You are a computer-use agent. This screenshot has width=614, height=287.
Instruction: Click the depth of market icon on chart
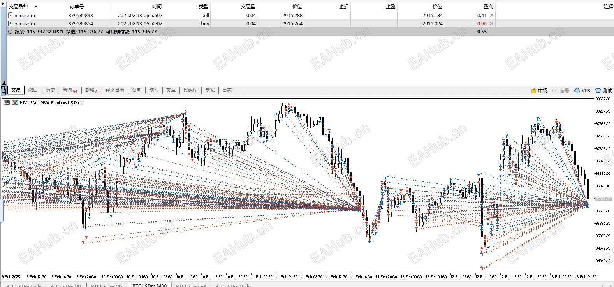click(15, 103)
